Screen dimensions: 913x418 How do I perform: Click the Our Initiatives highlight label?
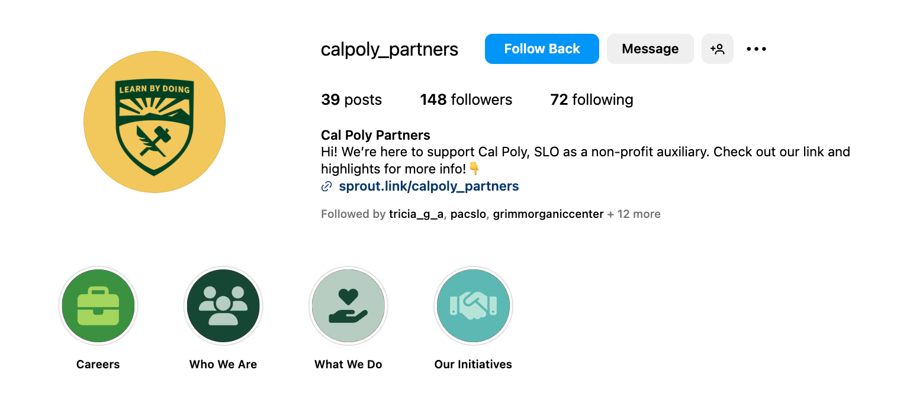(473, 364)
